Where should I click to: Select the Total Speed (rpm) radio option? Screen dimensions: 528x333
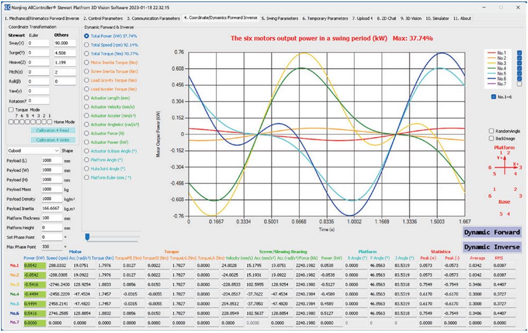point(87,45)
